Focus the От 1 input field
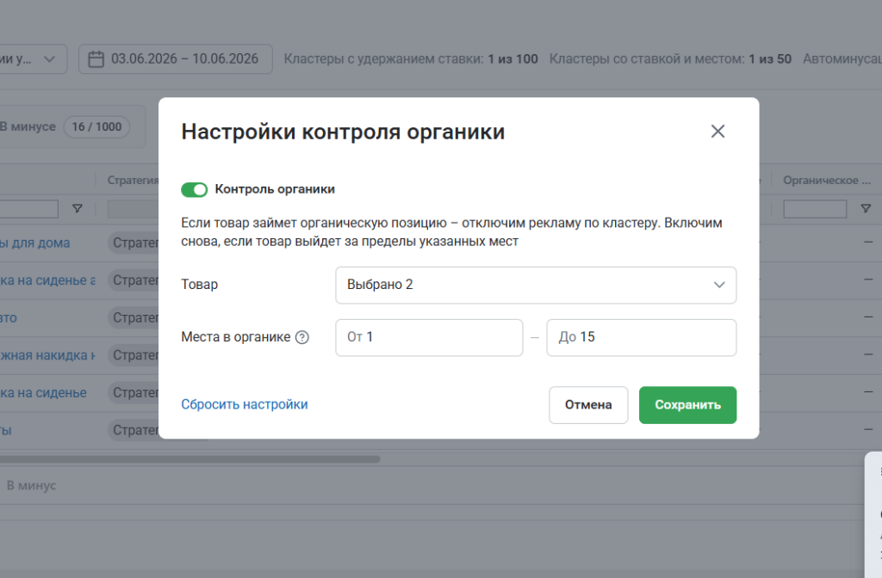This screenshot has height=578, width=882. 429,337
